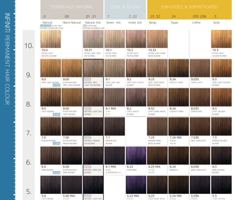Choose the 8.00 Extra Natural Light Blonde swatch

tap(72, 97)
